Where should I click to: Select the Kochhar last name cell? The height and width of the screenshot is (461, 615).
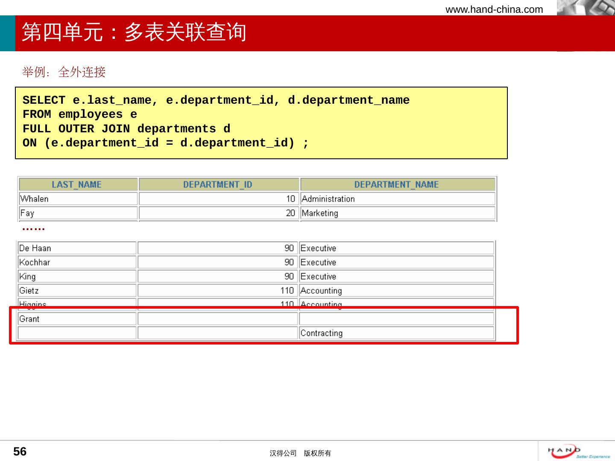coord(77,262)
